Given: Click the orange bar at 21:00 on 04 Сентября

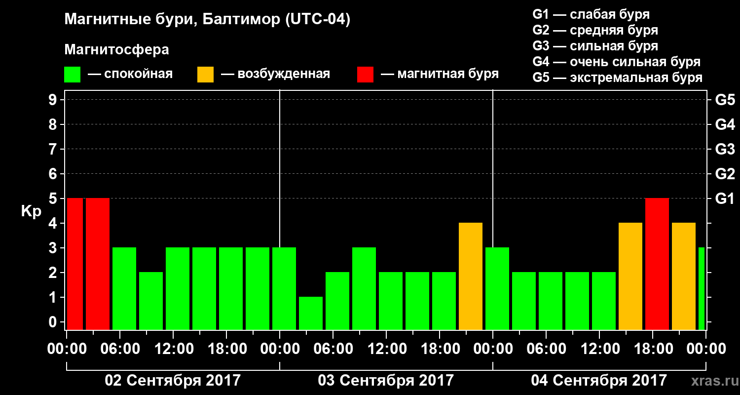Looking at the screenshot, I should (684, 276).
